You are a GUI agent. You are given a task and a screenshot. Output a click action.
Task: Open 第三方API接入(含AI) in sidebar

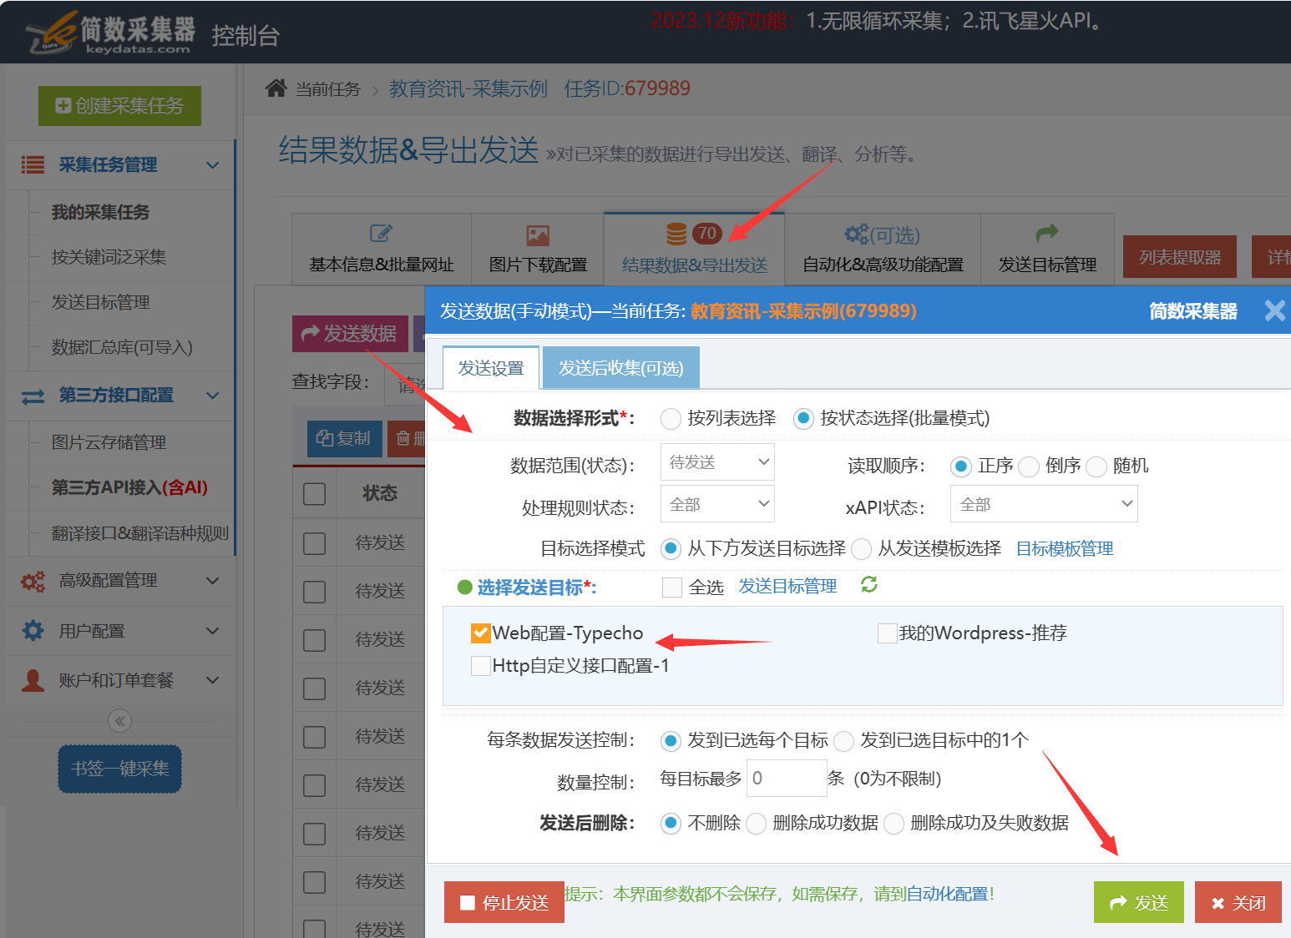tap(129, 487)
